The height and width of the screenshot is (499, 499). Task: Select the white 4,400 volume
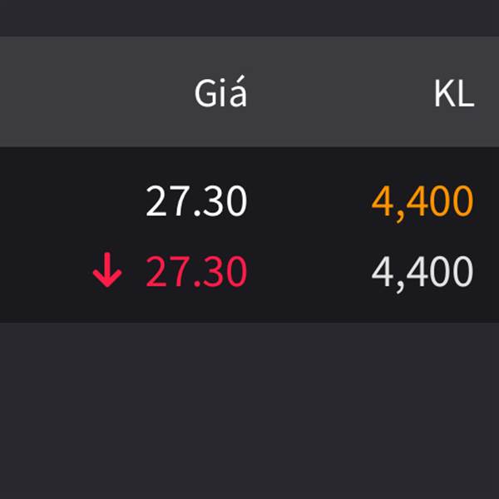coord(422,274)
